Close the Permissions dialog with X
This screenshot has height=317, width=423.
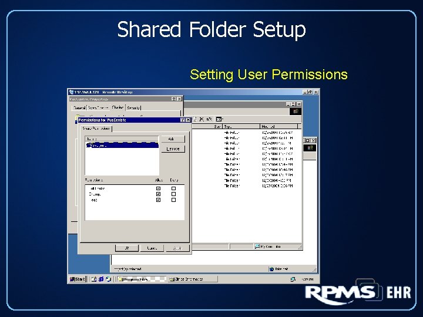(x=188, y=120)
